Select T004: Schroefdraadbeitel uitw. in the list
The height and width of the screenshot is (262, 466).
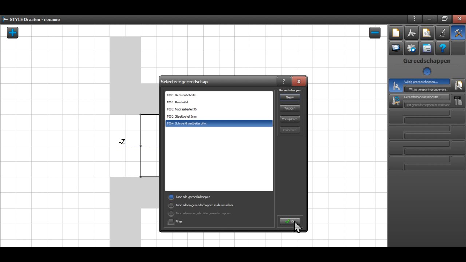219,123
